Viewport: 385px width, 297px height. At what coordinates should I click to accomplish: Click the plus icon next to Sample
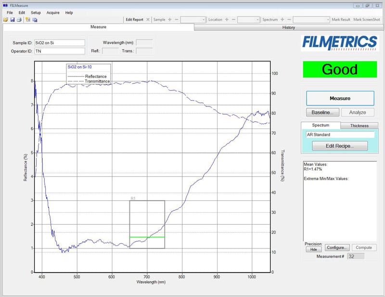coord(170,20)
